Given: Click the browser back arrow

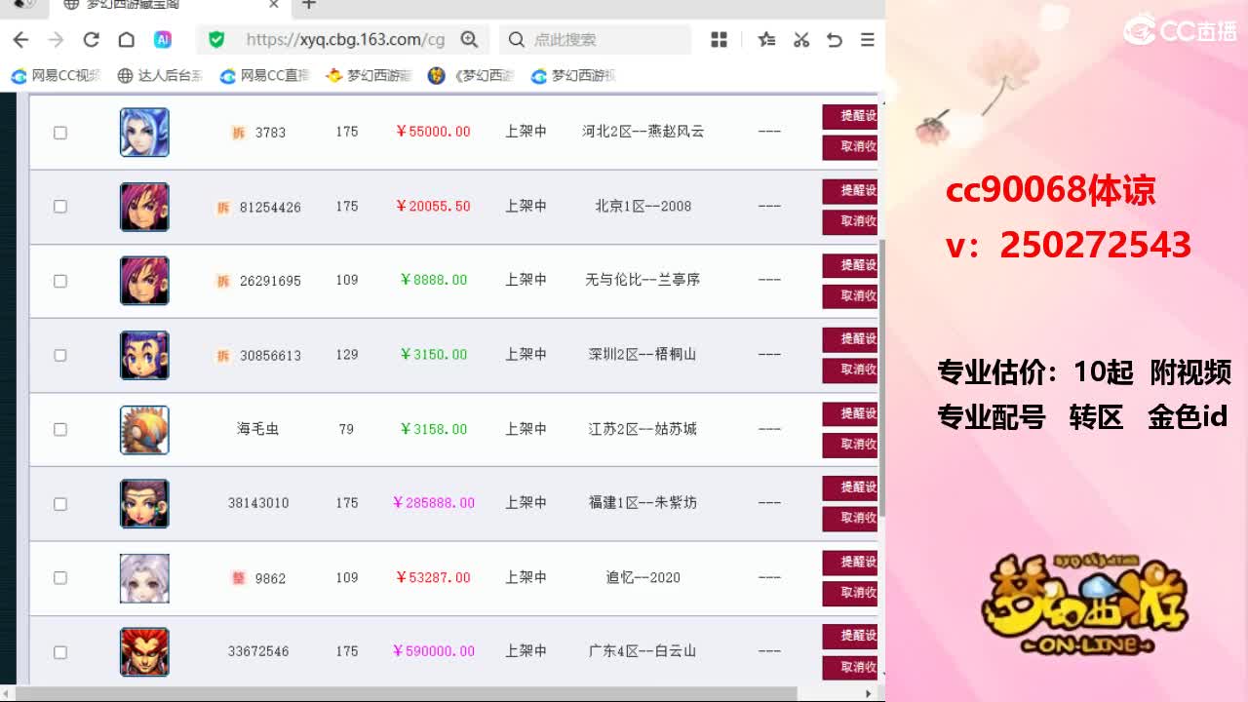Looking at the screenshot, I should pyautogui.click(x=20, y=40).
